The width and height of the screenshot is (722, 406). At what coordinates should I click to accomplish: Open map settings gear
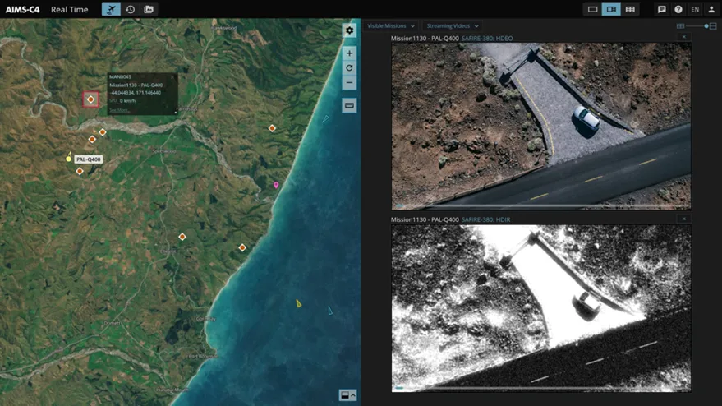coord(349,30)
